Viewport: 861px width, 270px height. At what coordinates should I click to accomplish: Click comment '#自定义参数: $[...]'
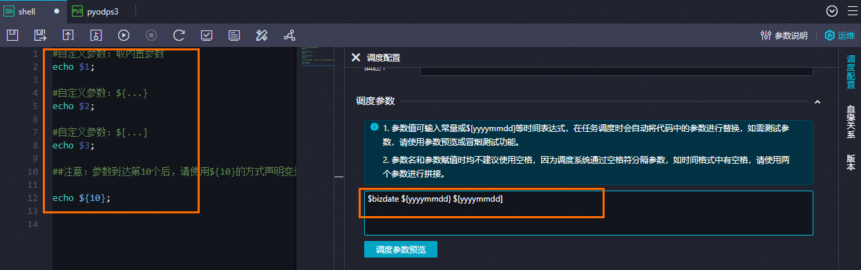pos(100,133)
